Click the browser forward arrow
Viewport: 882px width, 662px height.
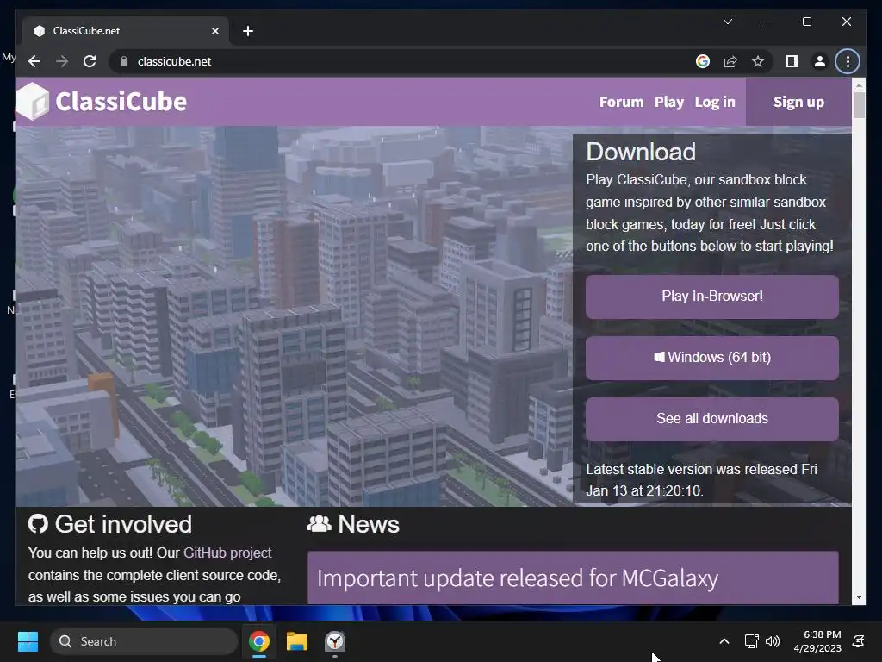pyautogui.click(x=62, y=61)
